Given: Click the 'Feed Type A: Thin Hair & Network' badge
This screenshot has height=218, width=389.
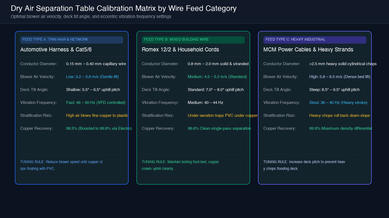Looking at the screenshot, I should click(x=72, y=40).
